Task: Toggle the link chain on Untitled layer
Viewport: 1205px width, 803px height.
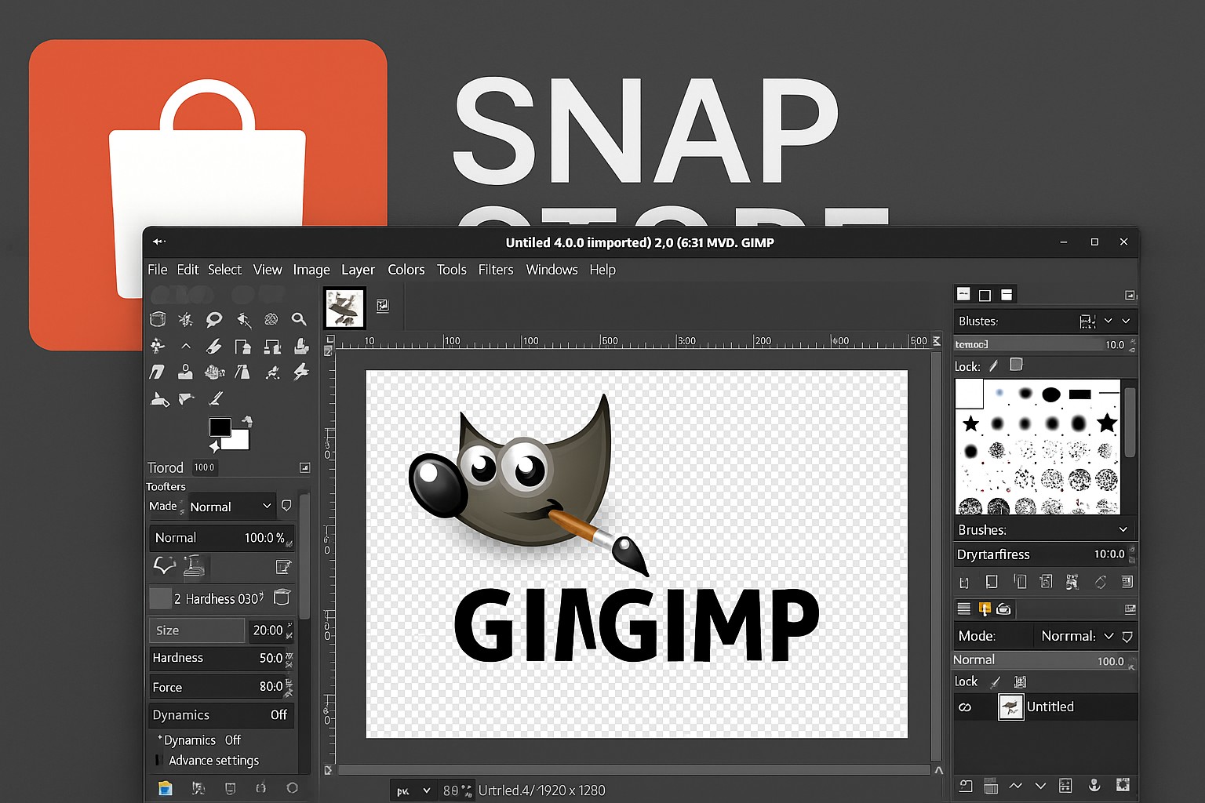Action: pos(965,707)
